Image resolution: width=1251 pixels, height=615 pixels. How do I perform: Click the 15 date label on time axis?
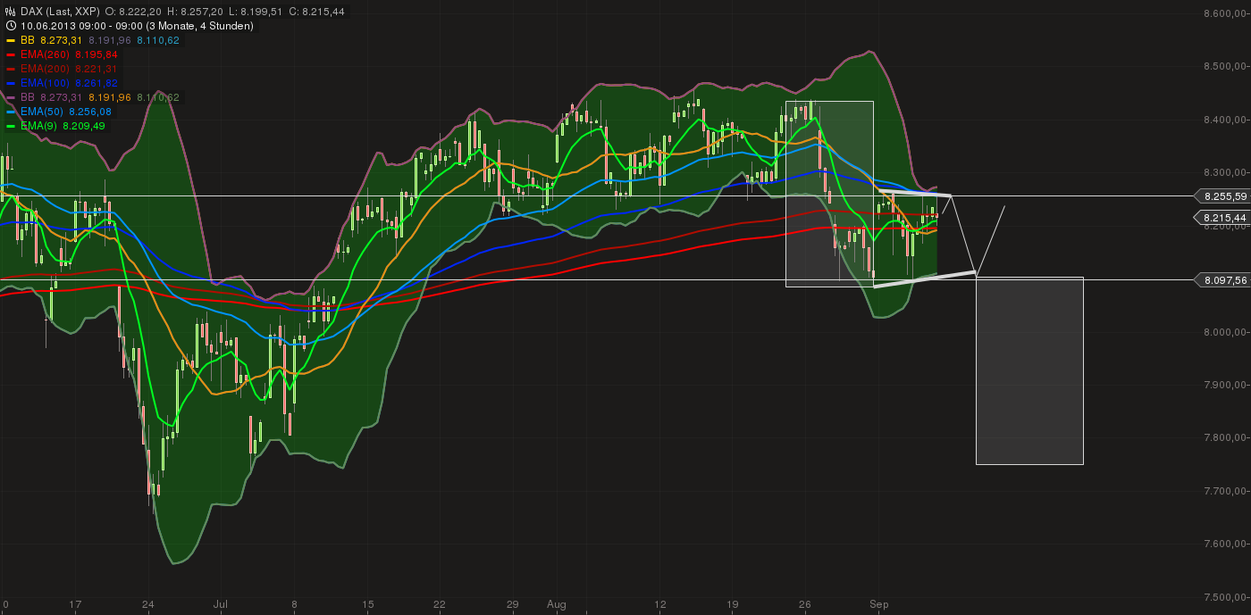[x=367, y=604]
